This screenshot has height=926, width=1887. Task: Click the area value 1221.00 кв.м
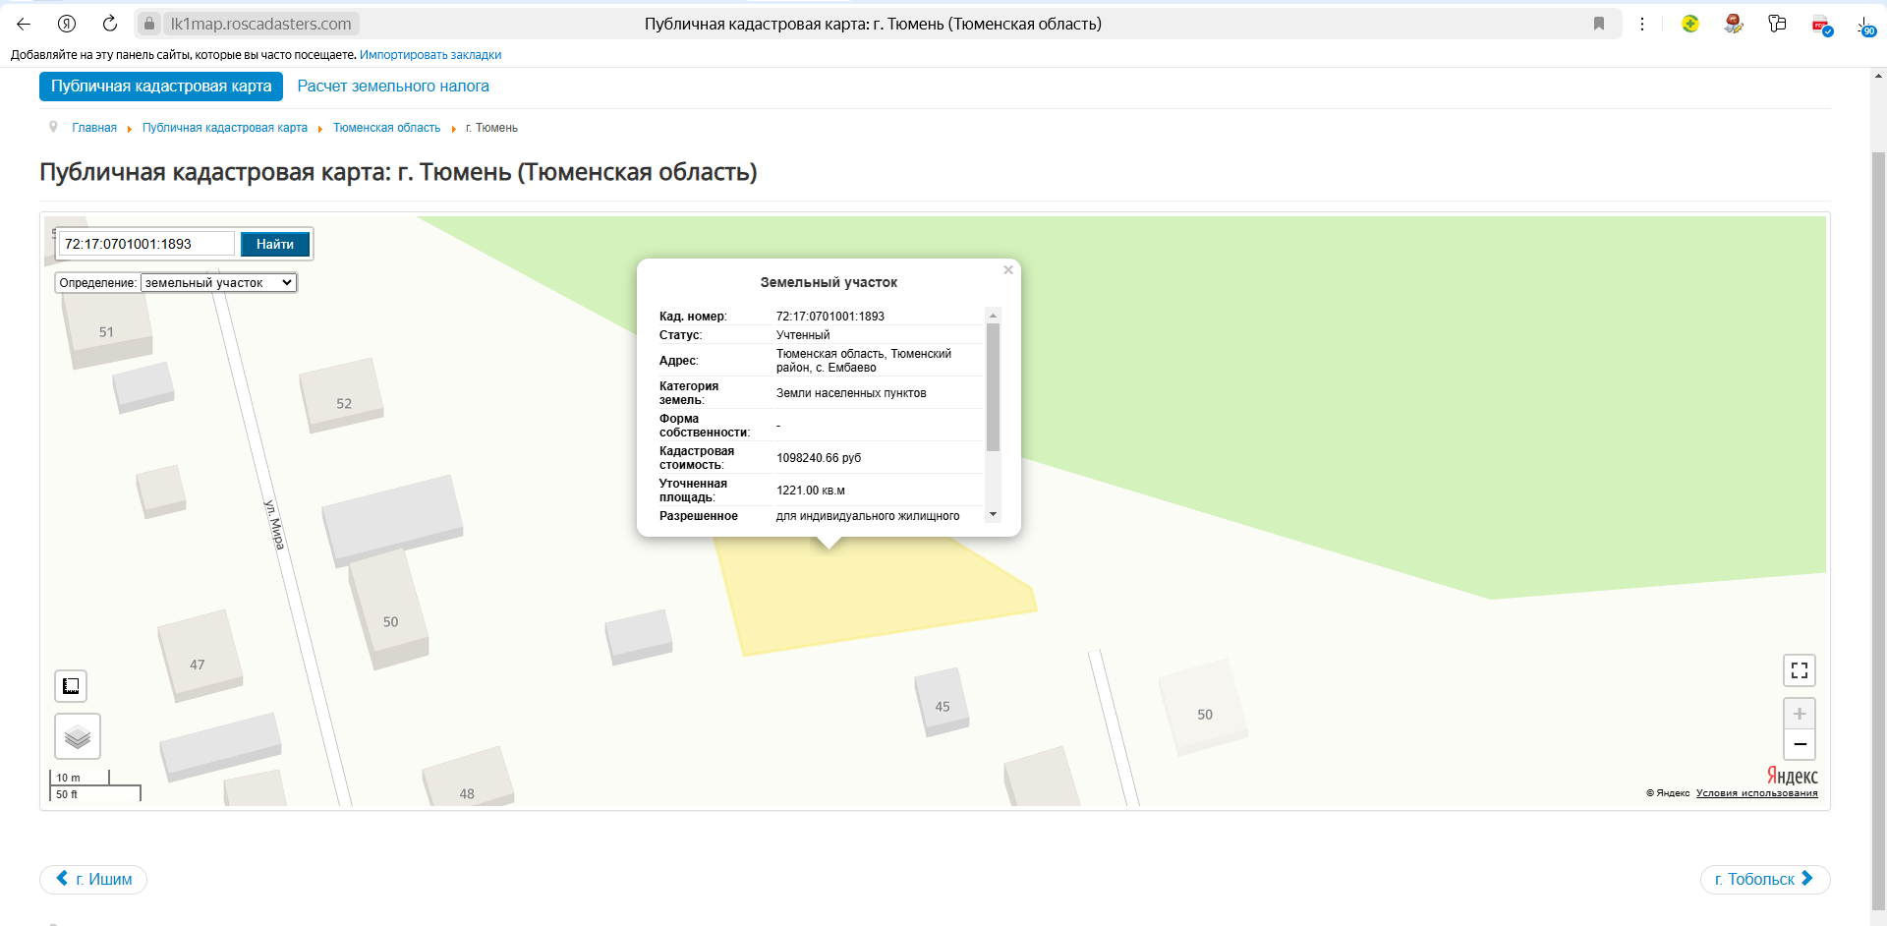pyautogui.click(x=811, y=491)
